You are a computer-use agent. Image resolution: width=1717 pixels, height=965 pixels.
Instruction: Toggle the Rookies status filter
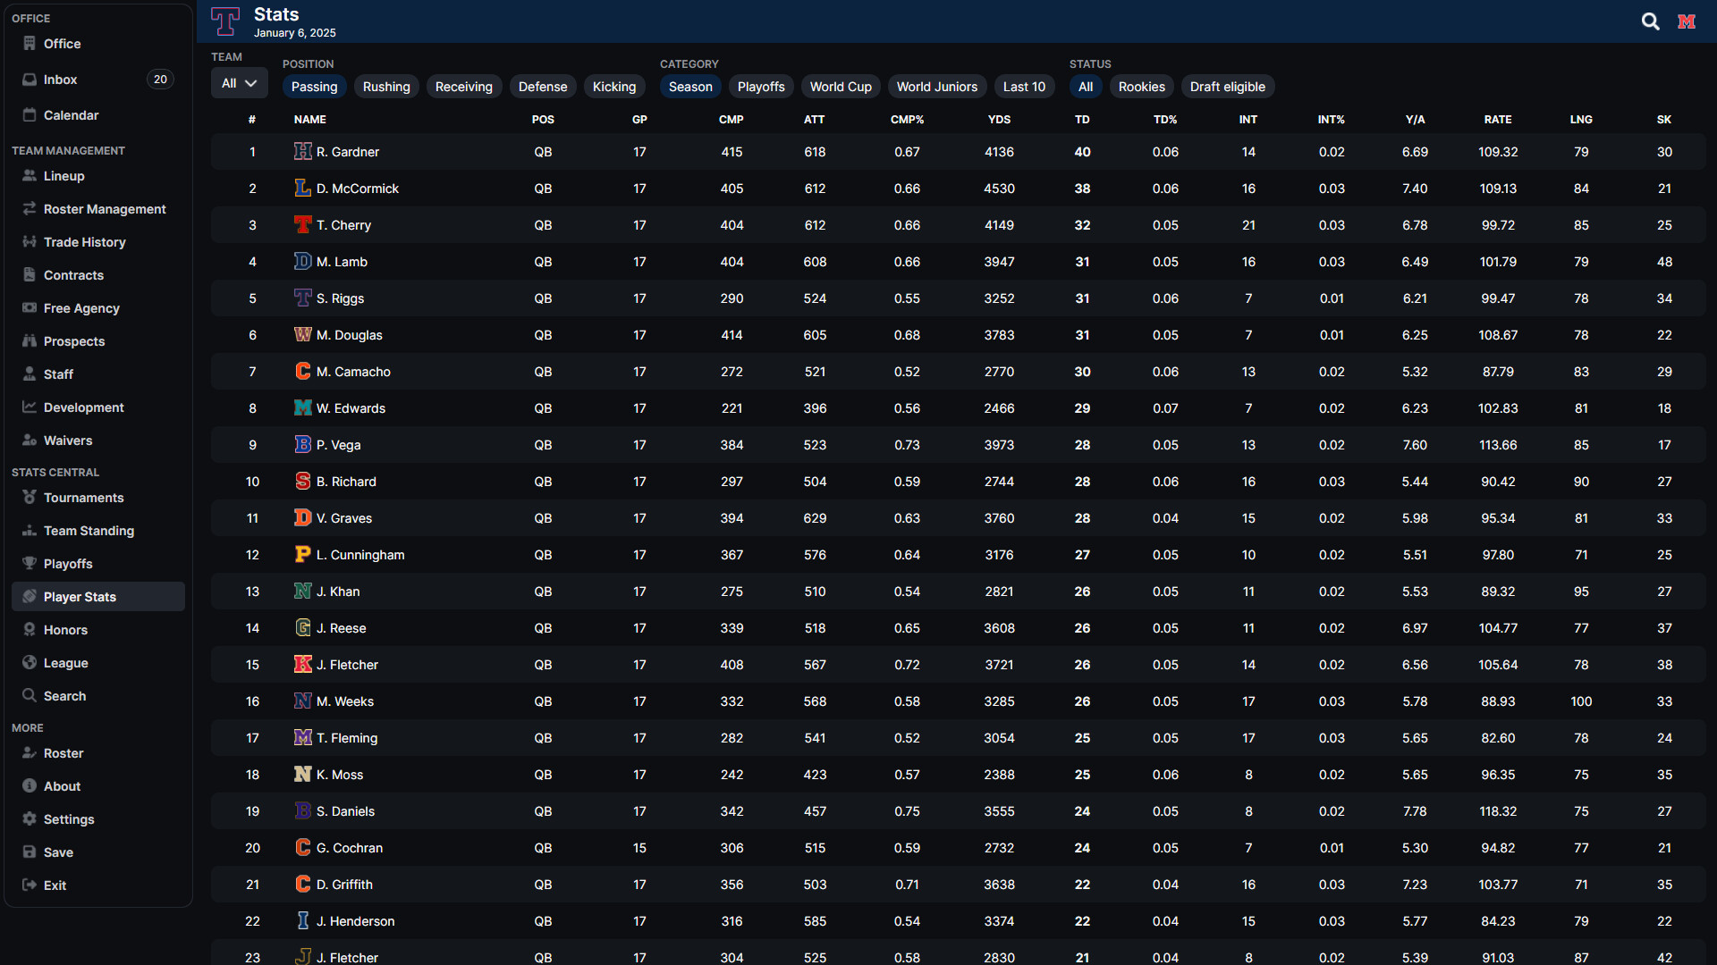pyautogui.click(x=1141, y=87)
